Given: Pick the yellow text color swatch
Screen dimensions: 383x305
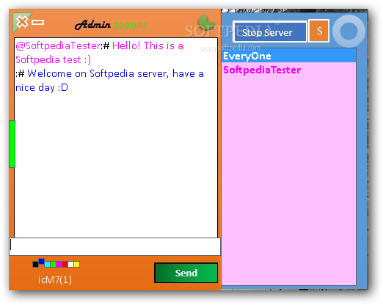Looking at the screenshot, I should (76, 264).
